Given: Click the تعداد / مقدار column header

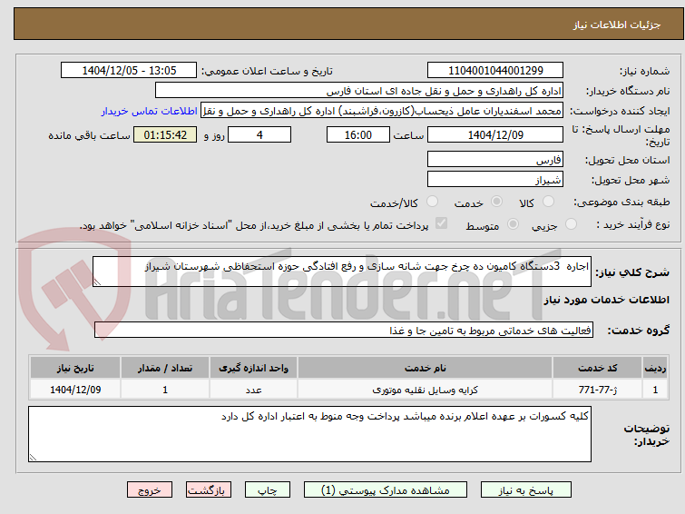Looking at the screenshot, I should coord(165,368).
